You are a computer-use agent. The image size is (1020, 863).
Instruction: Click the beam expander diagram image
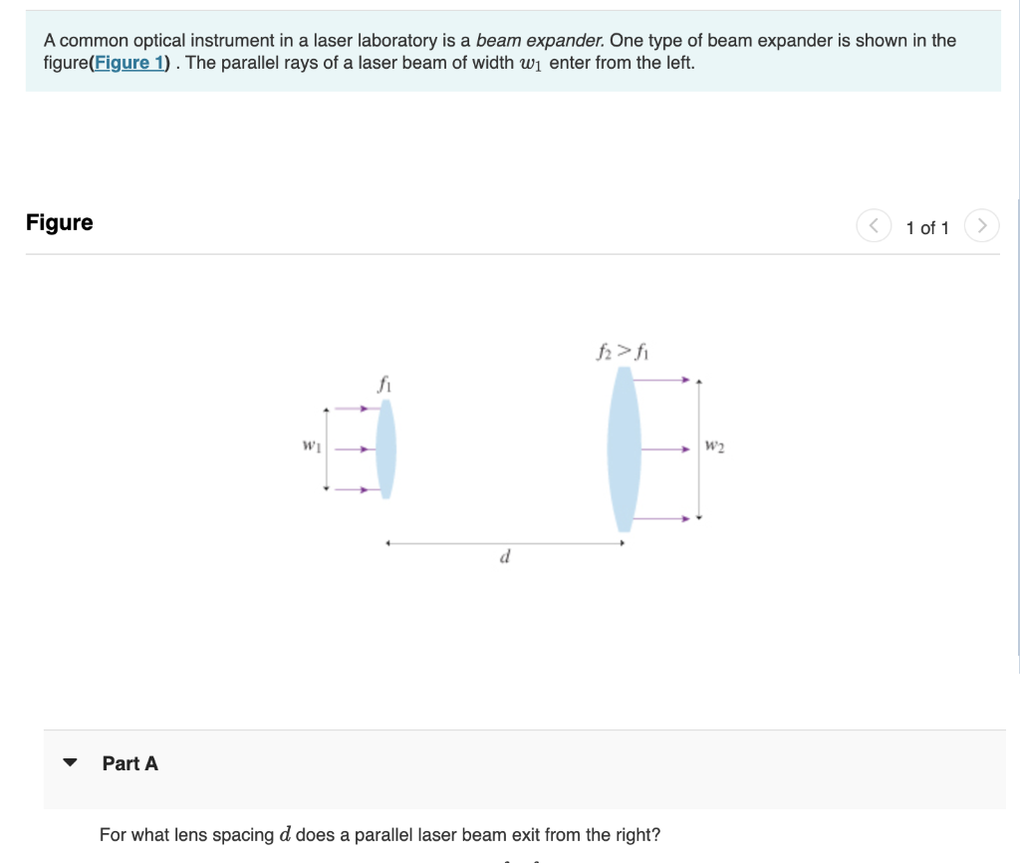click(x=508, y=446)
